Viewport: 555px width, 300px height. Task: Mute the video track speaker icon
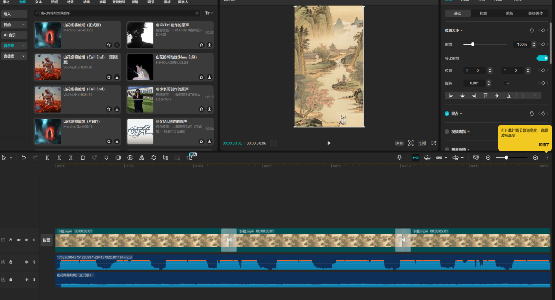tap(27, 240)
